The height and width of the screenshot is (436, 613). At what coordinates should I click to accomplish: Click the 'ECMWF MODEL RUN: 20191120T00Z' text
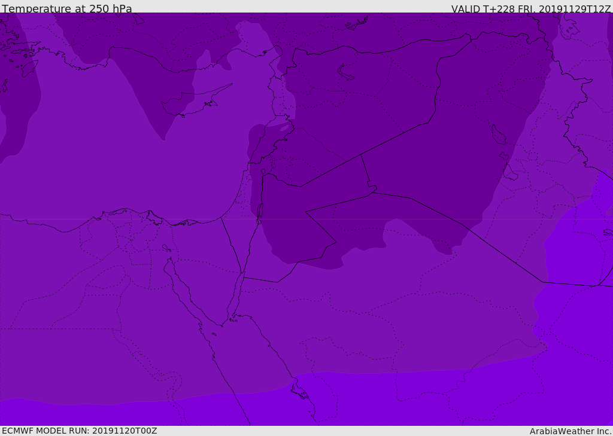pyautogui.click(x=80, y=431)
